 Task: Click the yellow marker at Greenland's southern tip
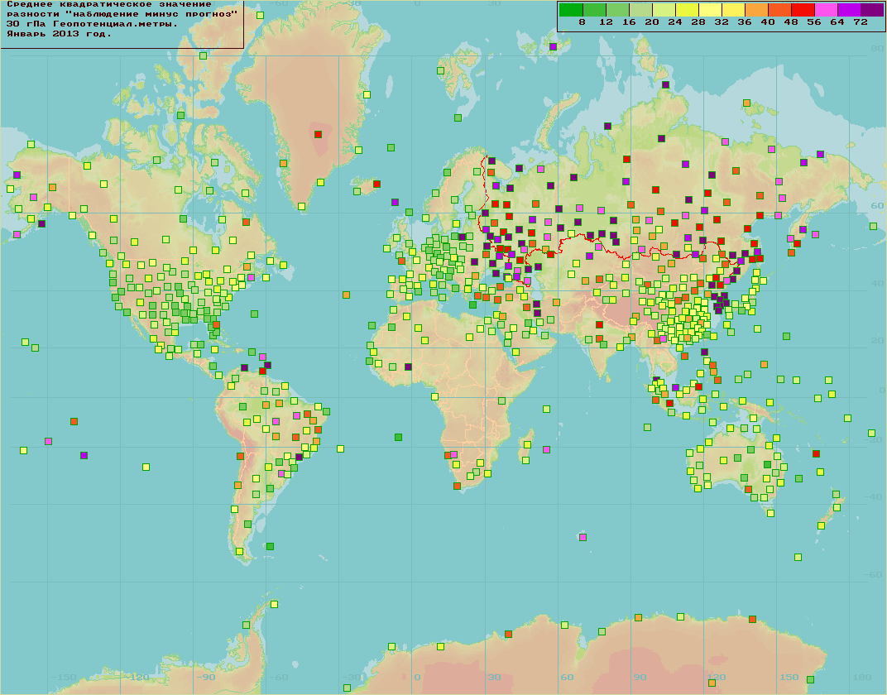point(301,206)
